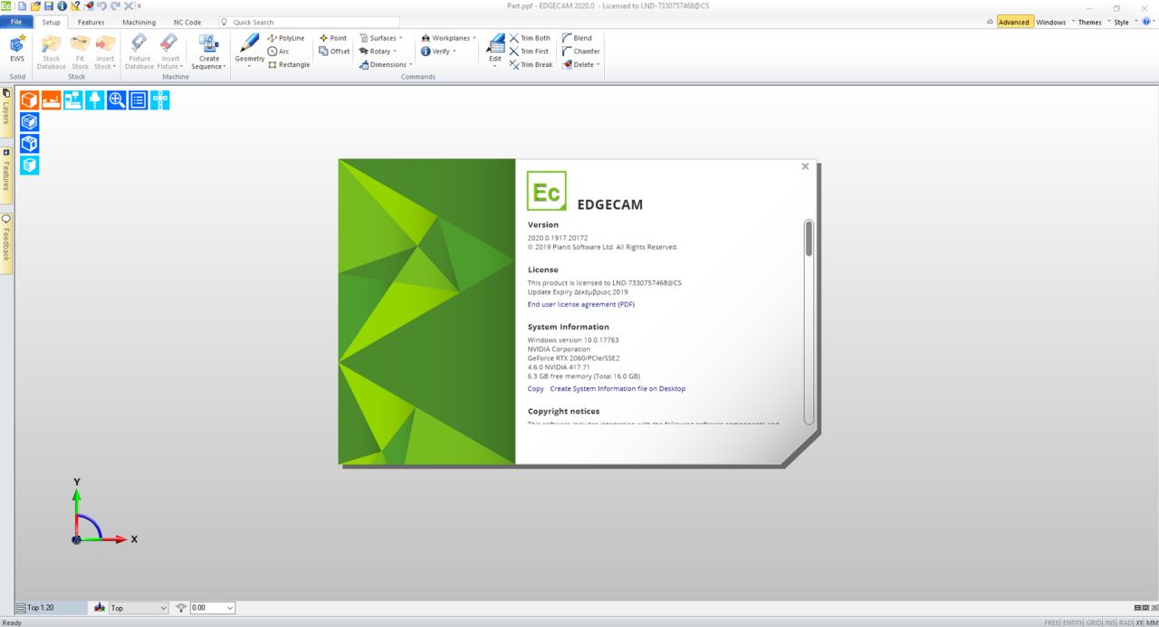Click the orange cube view icon

pos(30,100)
